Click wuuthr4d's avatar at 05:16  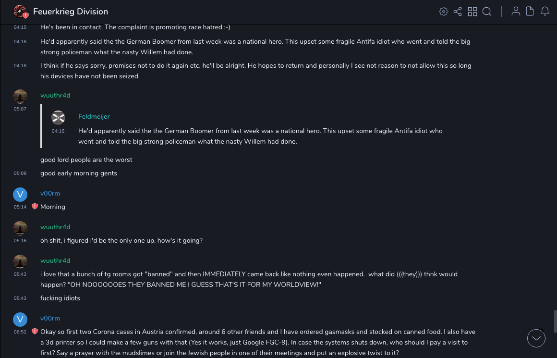point(20,228)
